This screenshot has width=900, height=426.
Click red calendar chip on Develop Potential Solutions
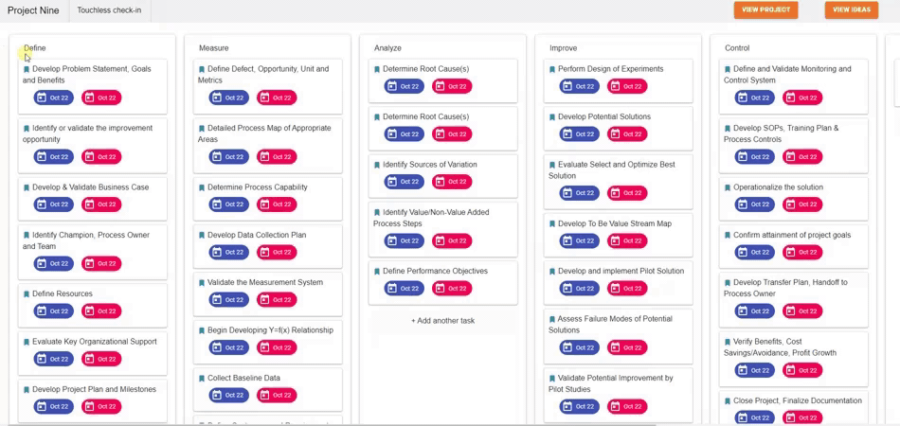point(627,134)
